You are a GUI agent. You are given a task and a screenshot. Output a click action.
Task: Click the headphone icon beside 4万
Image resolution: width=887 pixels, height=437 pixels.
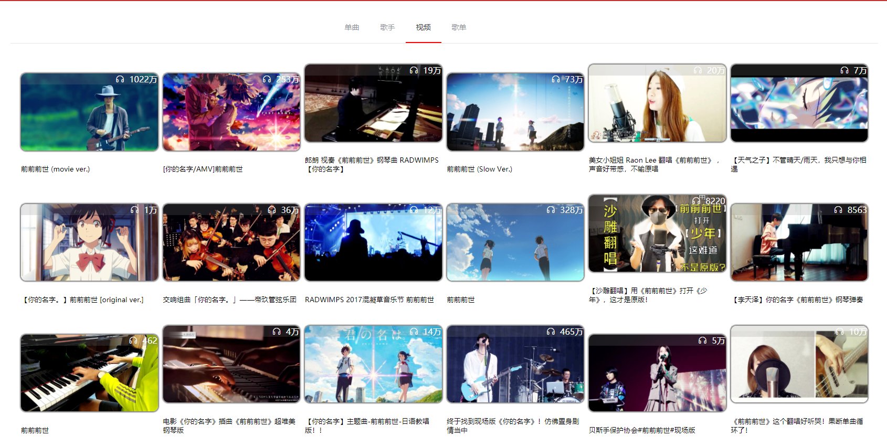[x=277, y=332]
